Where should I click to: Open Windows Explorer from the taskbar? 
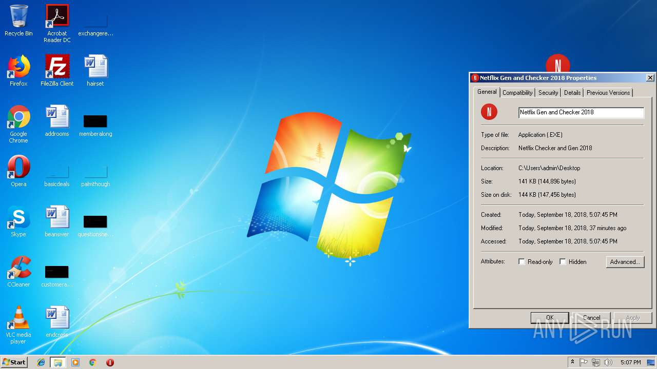click(58, 362)
